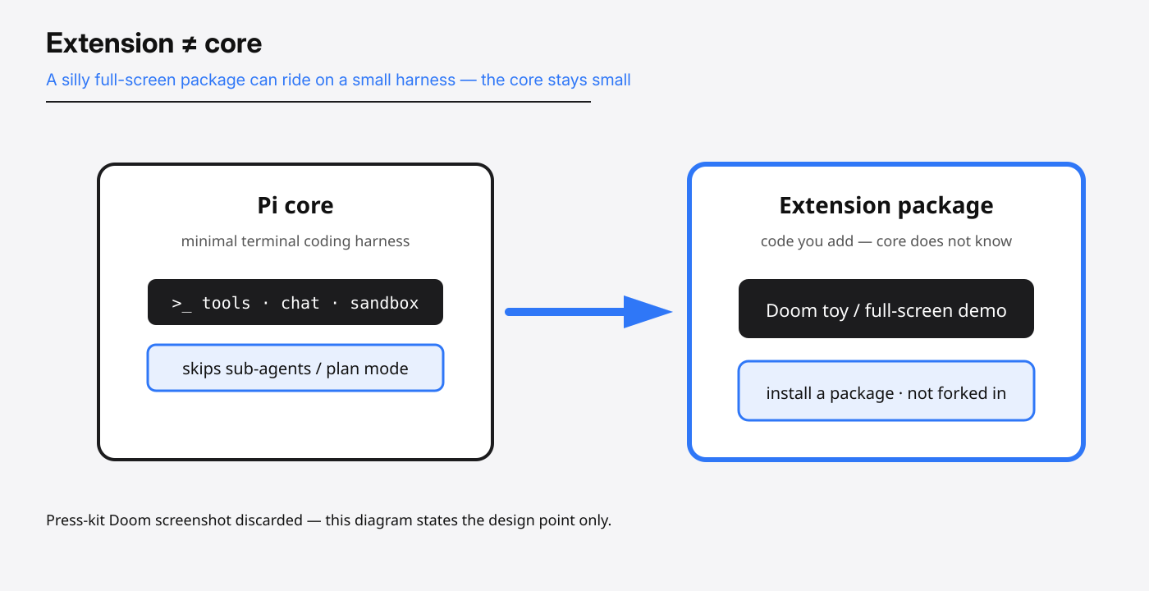This screenshot has width=1149, height=591.
Task: Click 'install a package · not forked in' box
Action: (x=886, y=391)
